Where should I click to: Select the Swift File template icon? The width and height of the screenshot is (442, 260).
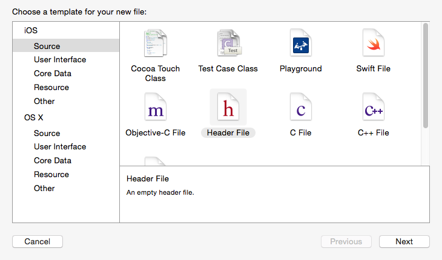click(374, 43)
